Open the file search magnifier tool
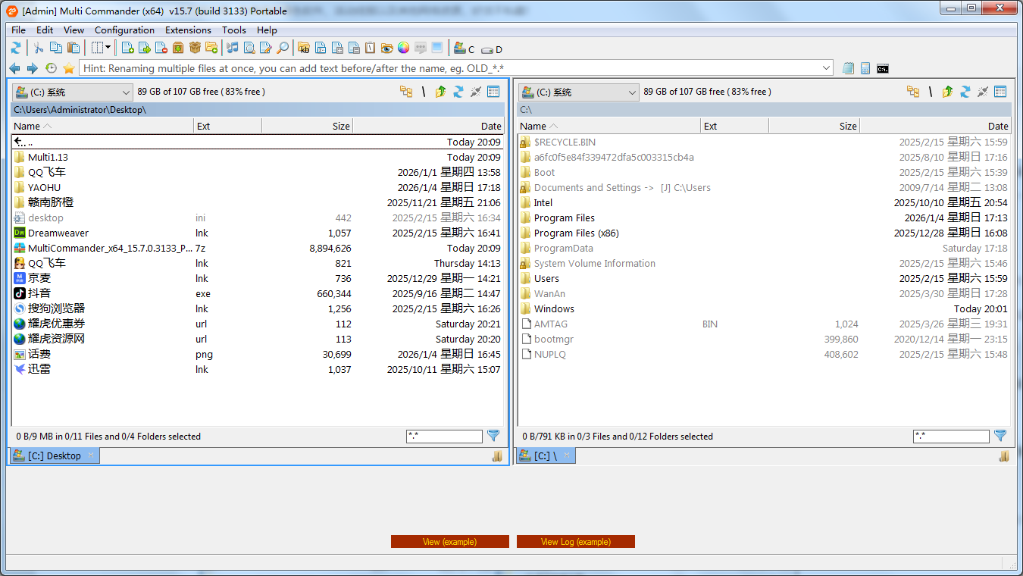This screenshot has width=1023, height=576. 282,49
